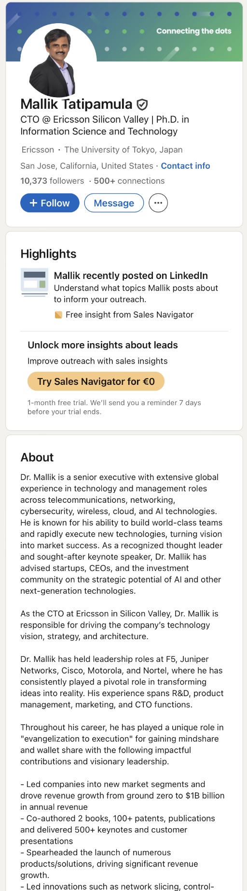The image size is (247, 891).
Task: View the 500+ connections link
Action: [x=129, y=181]
